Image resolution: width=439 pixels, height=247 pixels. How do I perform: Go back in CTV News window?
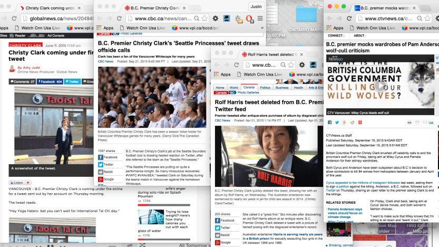click(x=329, y=18)
